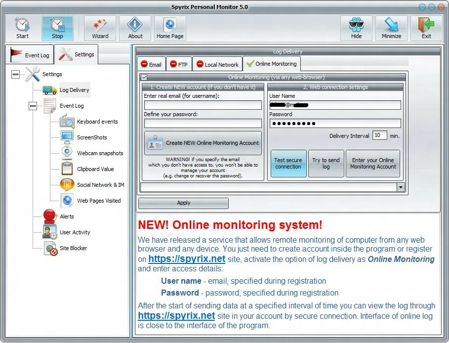
Task: Select ScreenShots tree label
Action: [92, 137]
